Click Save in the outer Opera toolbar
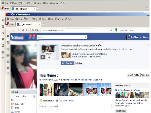Image resolution: width=151 pixels, height=113 pixels. [x=14, y=3]
